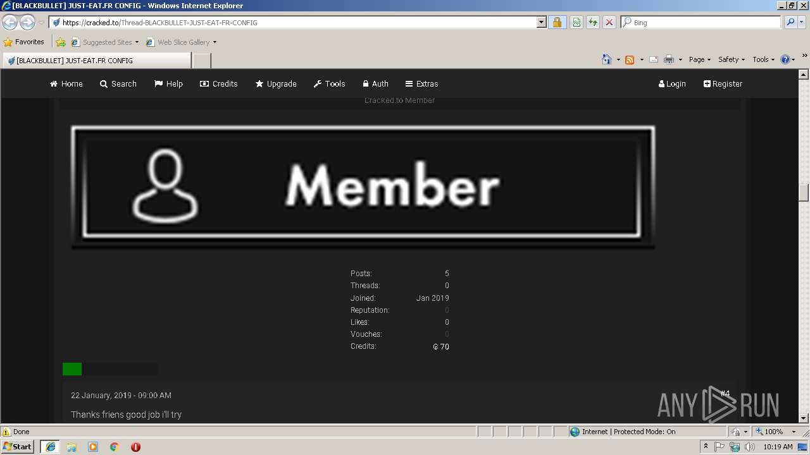Open post number #4 permalink

[x=725, y=394]
